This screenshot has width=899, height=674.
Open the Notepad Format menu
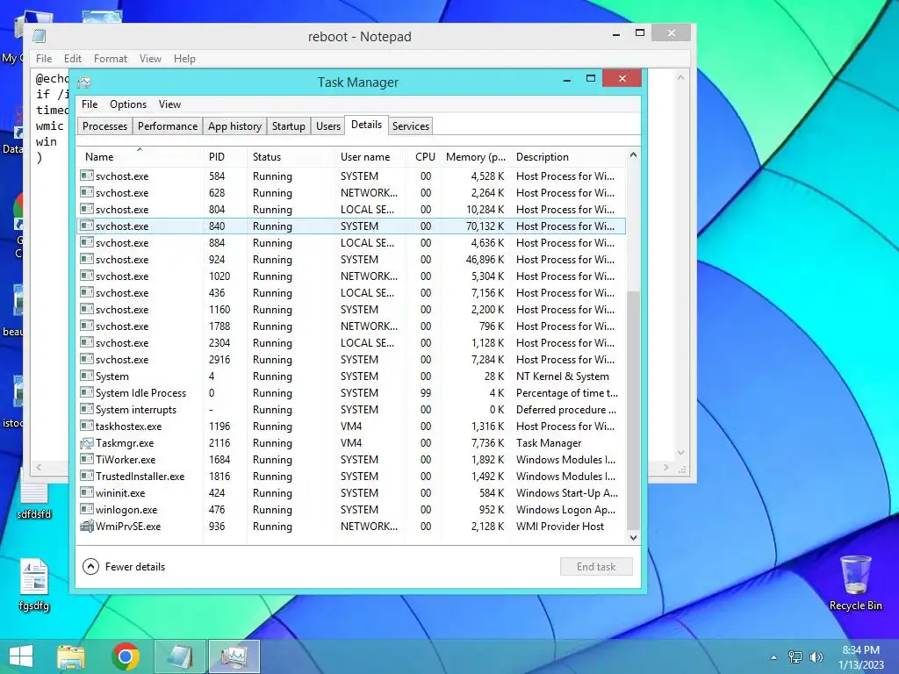110,59
